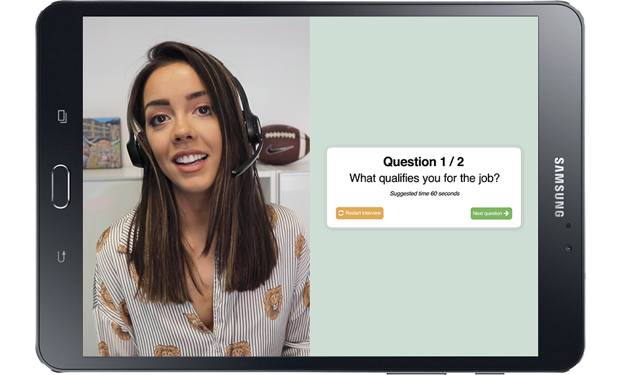Click the SAMSUNG logo on the bezel

coord(559,187)
